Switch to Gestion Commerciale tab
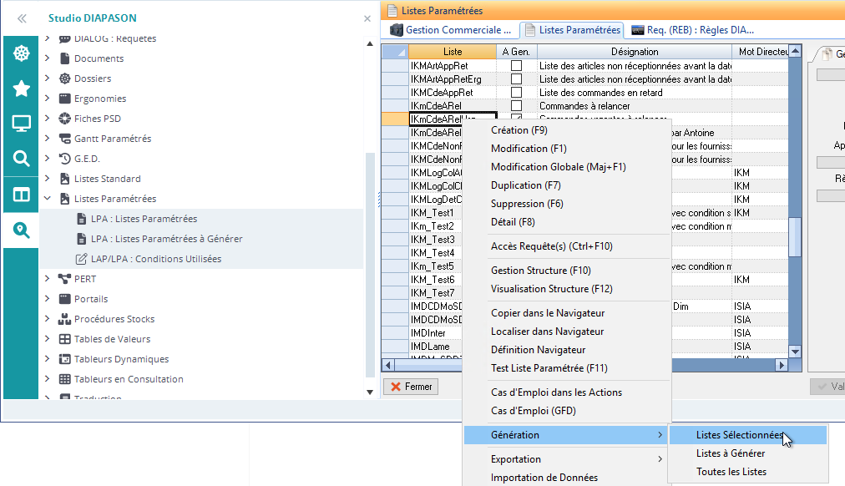Screen dimensions: 845x486 click(x=452, y=30)
